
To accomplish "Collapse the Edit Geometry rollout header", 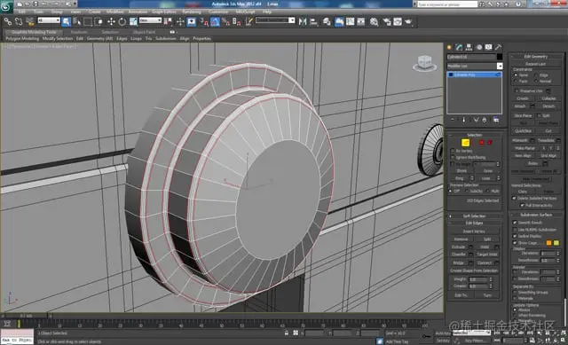I will coord(536,57).
